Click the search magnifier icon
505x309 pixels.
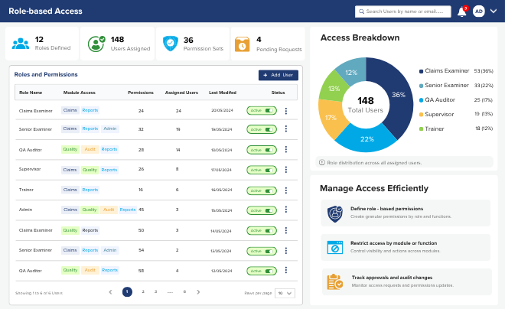point(361,11)
